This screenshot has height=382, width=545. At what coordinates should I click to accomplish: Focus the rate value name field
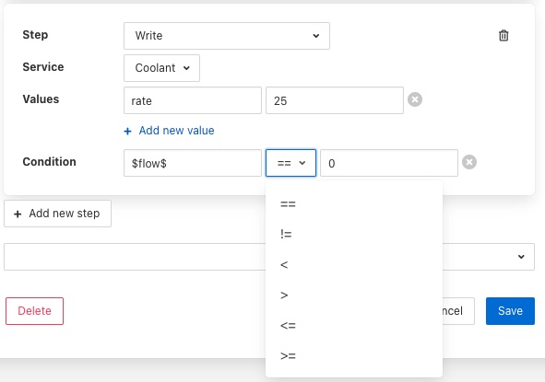[193, 100]
